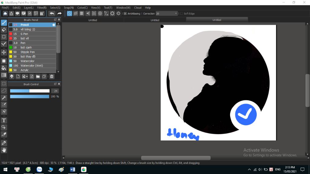The height and width of the screenshot is (174, 310).
Task: Duplicate the brush with copy icon
Action: click(44, 76)
